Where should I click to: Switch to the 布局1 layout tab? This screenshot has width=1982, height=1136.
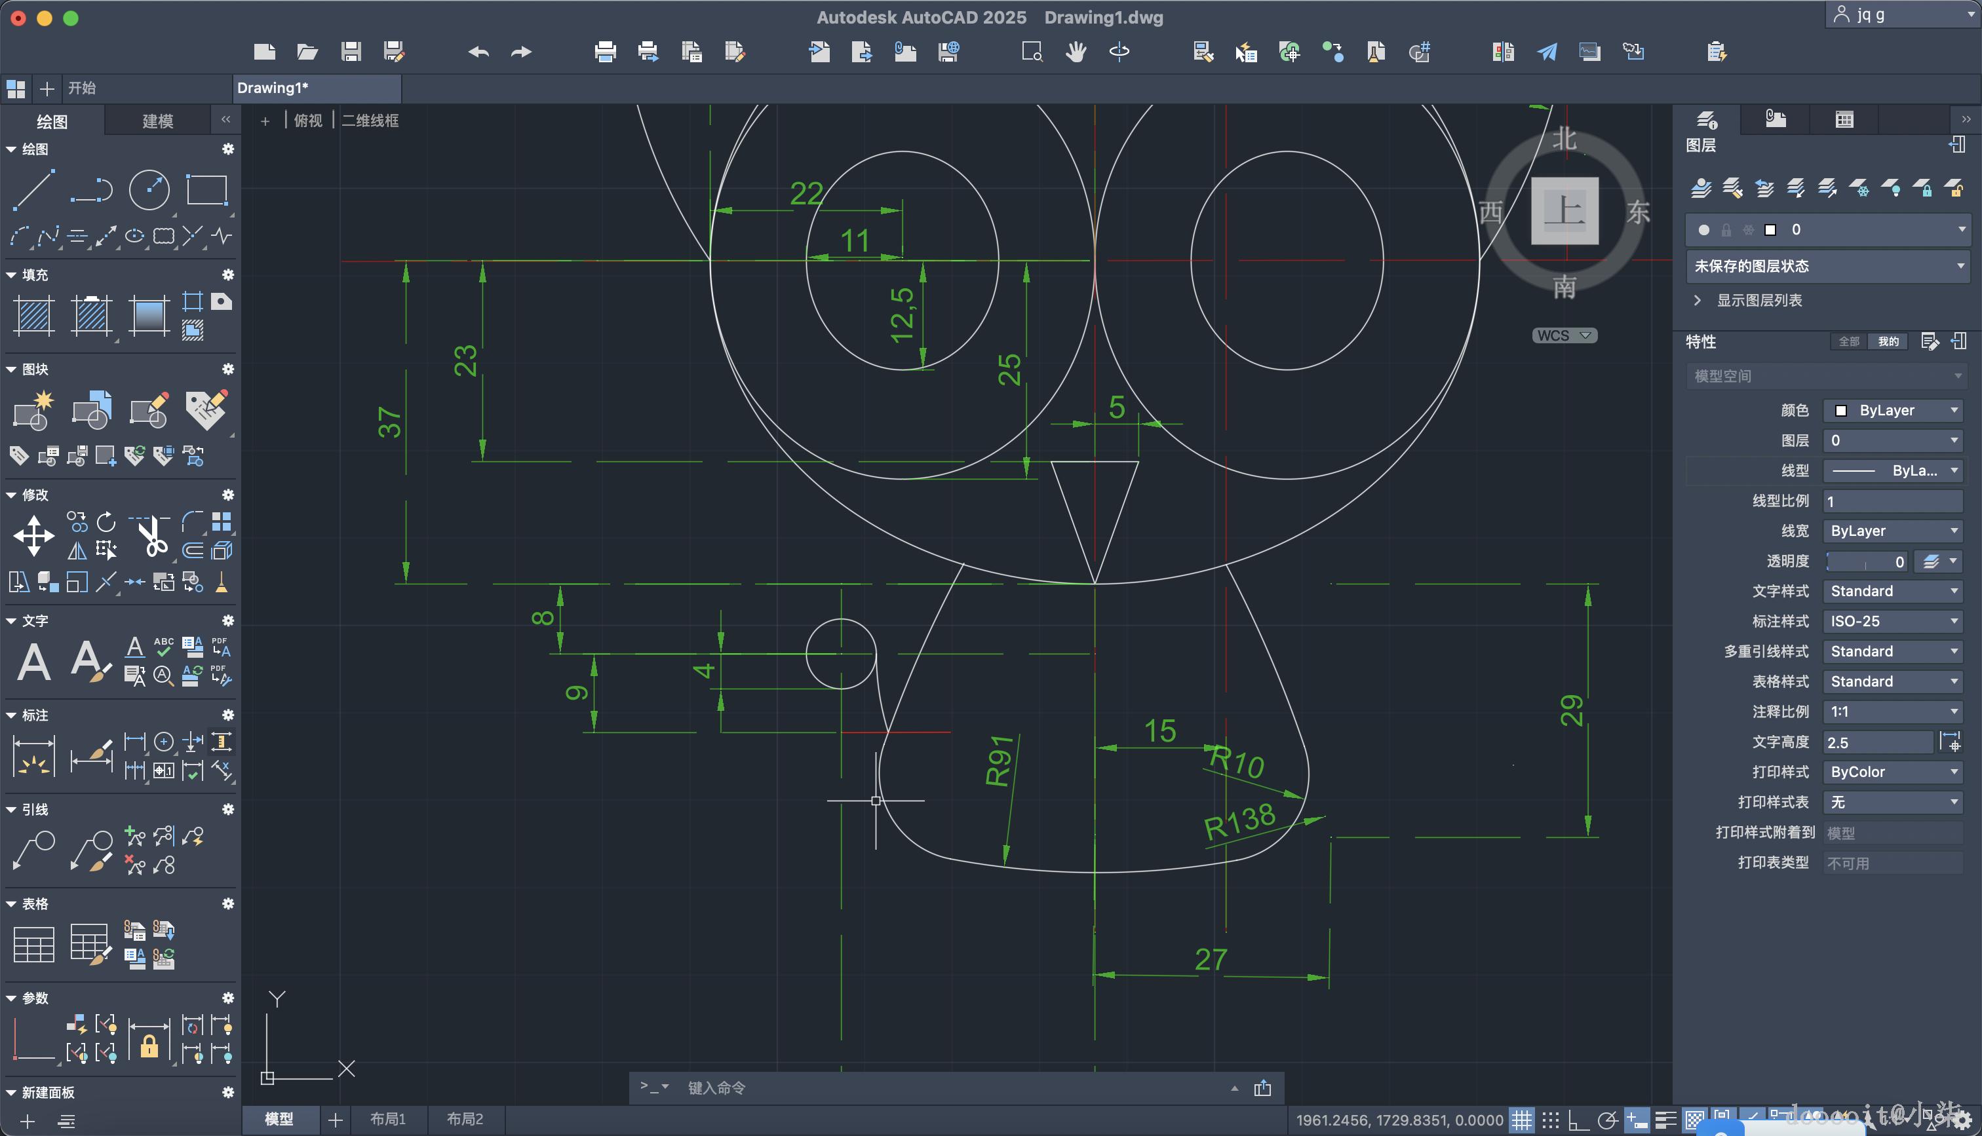(388, 1119)
